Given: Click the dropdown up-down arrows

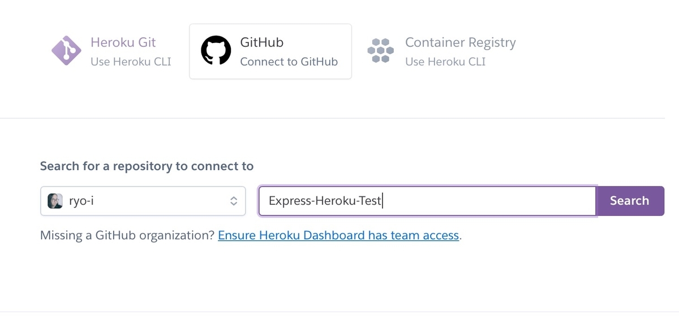Looking at the screenshot, I should [233, 201].
